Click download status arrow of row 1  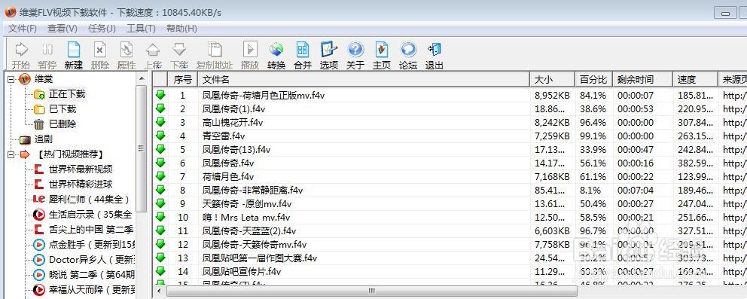click(160, 95)
